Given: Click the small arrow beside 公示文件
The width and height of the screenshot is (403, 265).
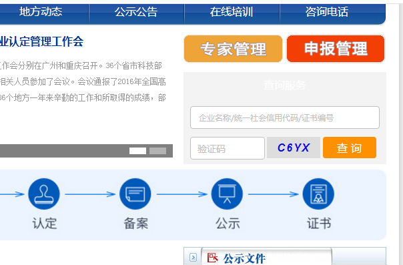Looking at the screenshot, I should pyautogui.click(x=193, y=257).
